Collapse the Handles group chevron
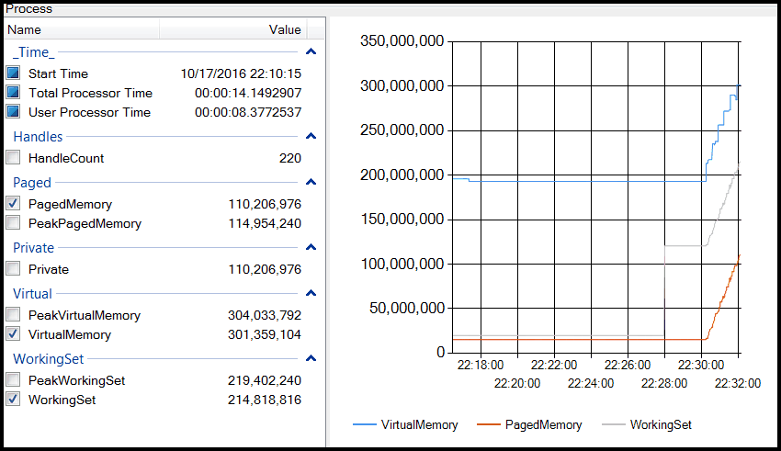The width and height of the screenshot is (781, 451). coord(311,137)
